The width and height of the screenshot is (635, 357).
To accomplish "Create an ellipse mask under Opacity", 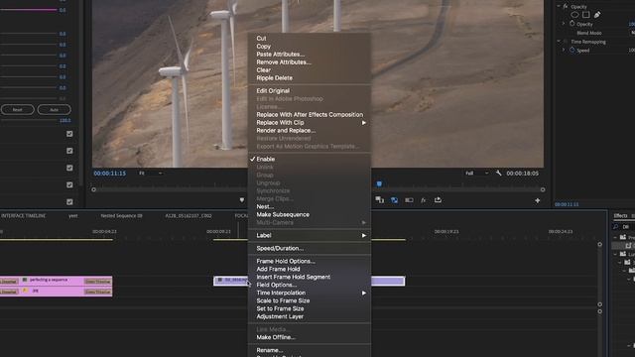I will (574, 15).
